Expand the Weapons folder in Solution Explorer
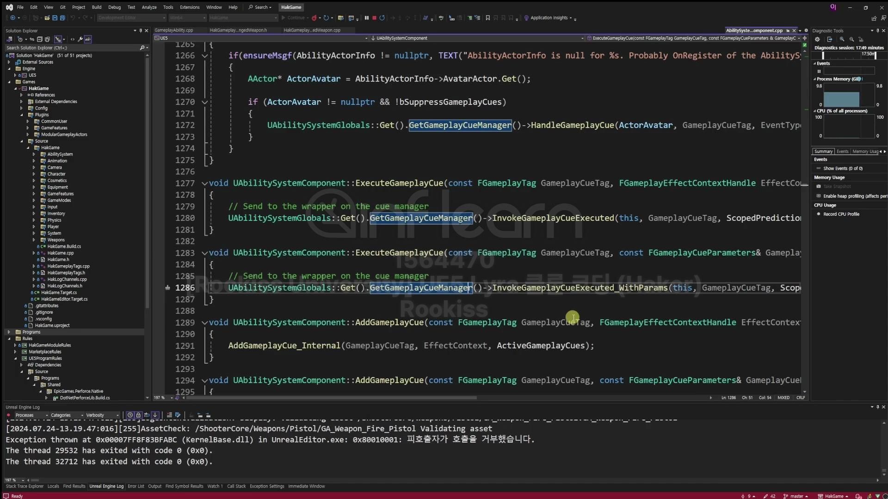This screenshot has width=888, height=499. tap(34, 240)
